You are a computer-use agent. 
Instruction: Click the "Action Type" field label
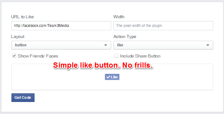pos(125,37)
